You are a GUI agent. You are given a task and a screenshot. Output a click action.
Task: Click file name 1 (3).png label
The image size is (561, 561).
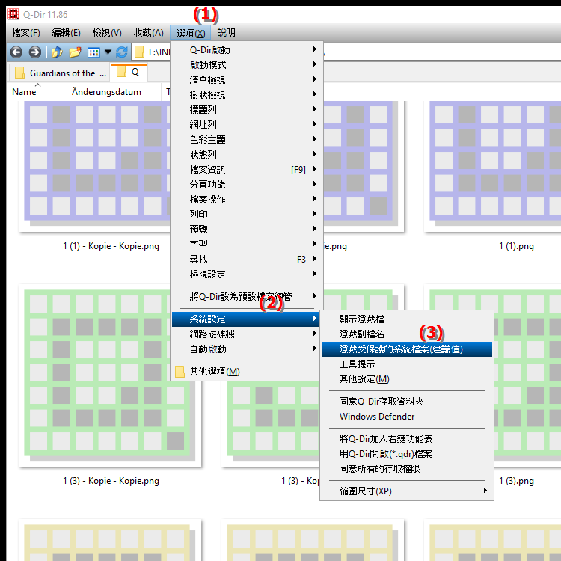tap(516, 481)
